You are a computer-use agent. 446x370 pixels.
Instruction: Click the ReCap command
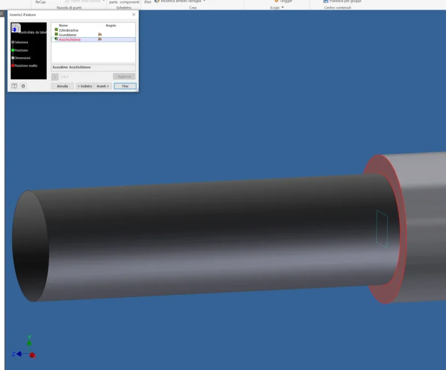[x=40, y=2]
